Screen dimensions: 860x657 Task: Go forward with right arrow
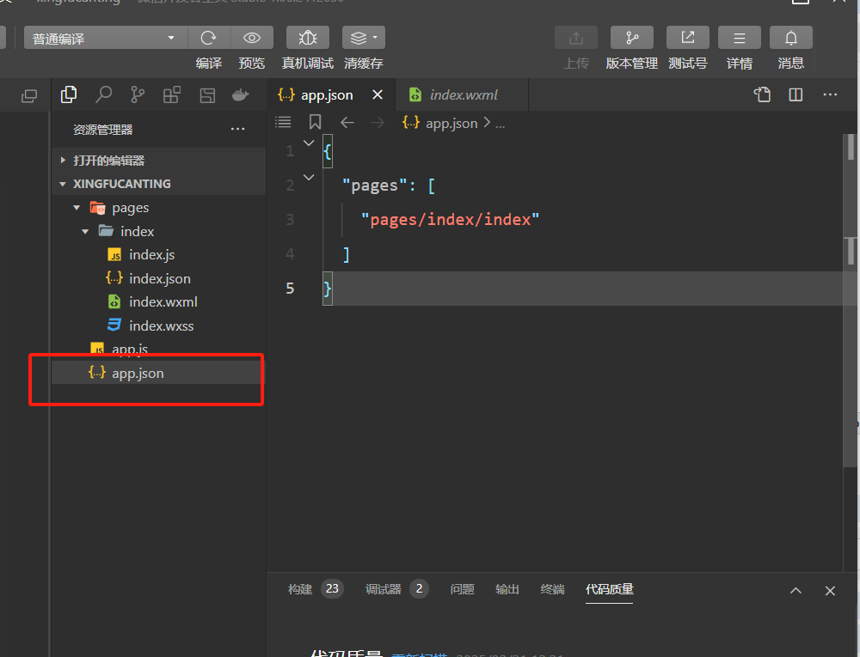pyautogui.click(x=378, y=123)
